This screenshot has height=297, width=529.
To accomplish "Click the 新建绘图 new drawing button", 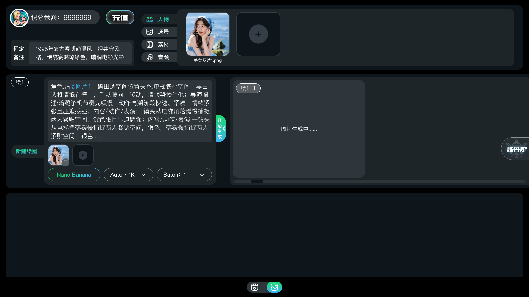I will click(x=26, y=151).
